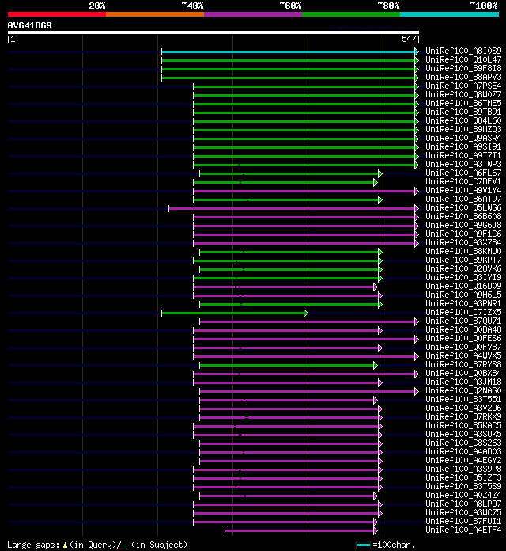Image resolution: width=506 pixels, height=551 pixels.
Task: Select UniRef100_A9G6J8 label
Action: 463,226
